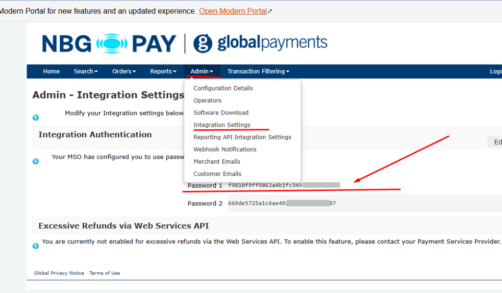502x293 pixels.
Task: Click info icon beside Modify your Integration settings
Action: pyautogui.click(x=35, y=118)
